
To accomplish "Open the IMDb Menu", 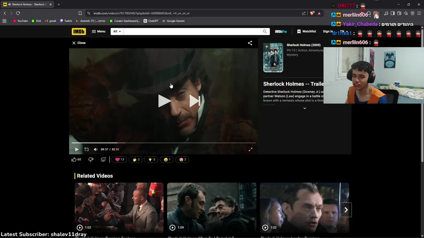I will (x=98, y=31).
